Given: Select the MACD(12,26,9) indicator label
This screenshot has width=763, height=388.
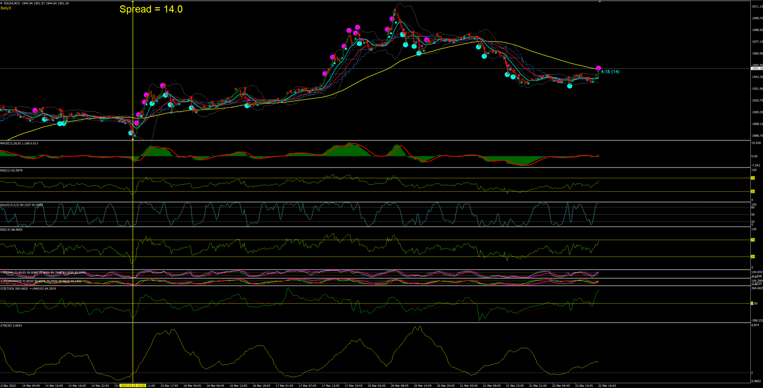Looking at the screenshot, I should click(x=19, y=143).
